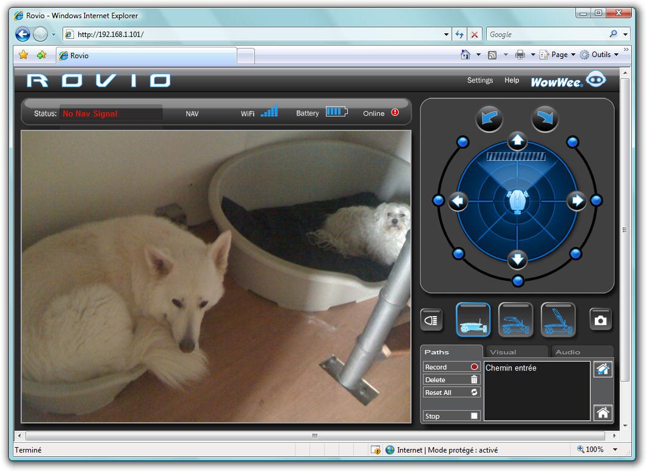The width and height of the screenshot is (647, 472).
Task: Print the page with printer icon
Action: coord(520,55)
